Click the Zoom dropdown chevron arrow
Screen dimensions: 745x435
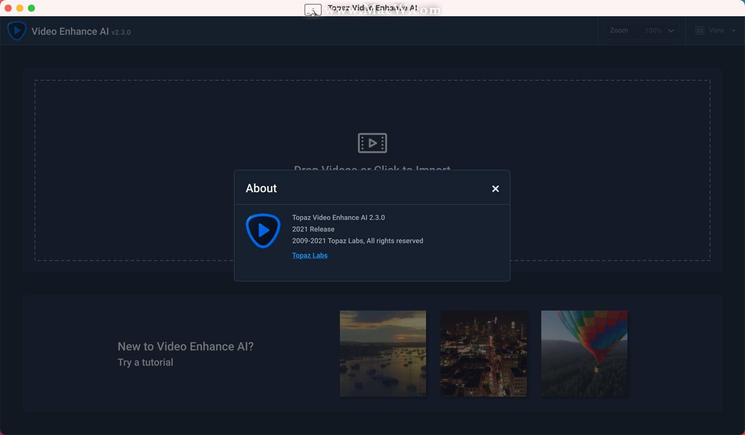pyautogui.click(x=671, y=31)
